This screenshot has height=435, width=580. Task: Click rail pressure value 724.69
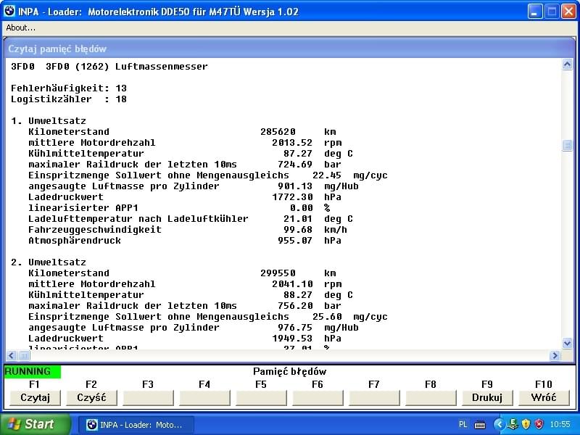(295, 165)
